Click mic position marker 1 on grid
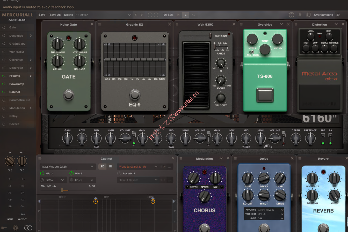The image size is (348, 232). coord(96,201)
